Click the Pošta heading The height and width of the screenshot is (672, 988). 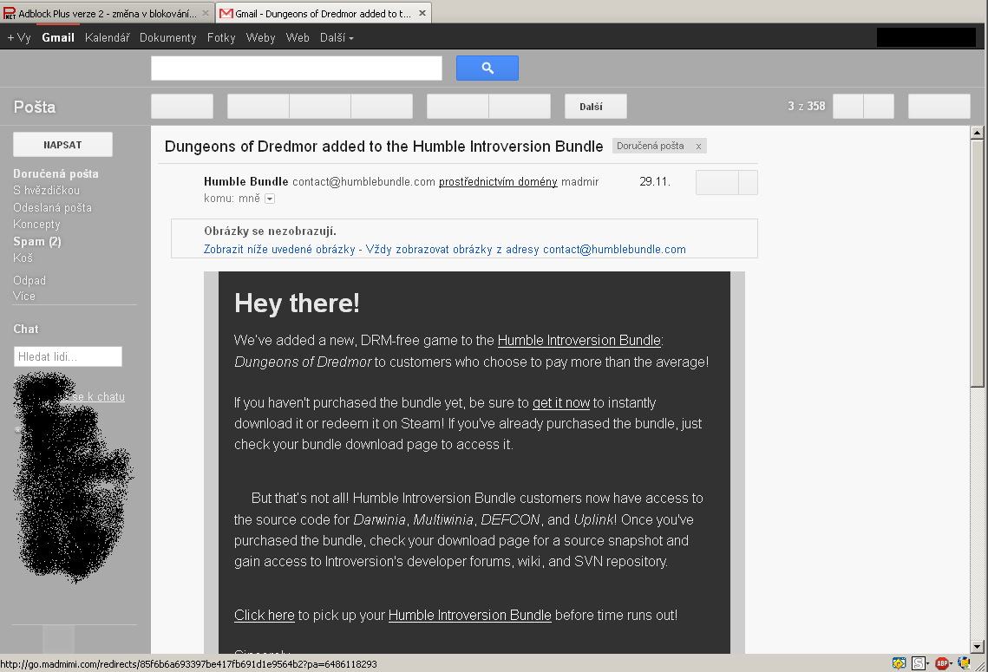[x=35, y=107]
